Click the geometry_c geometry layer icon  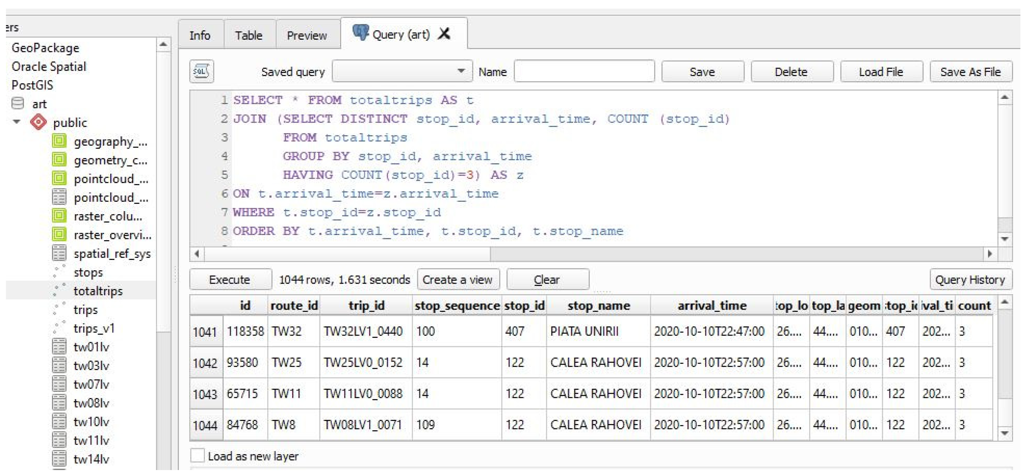(59, 160)
